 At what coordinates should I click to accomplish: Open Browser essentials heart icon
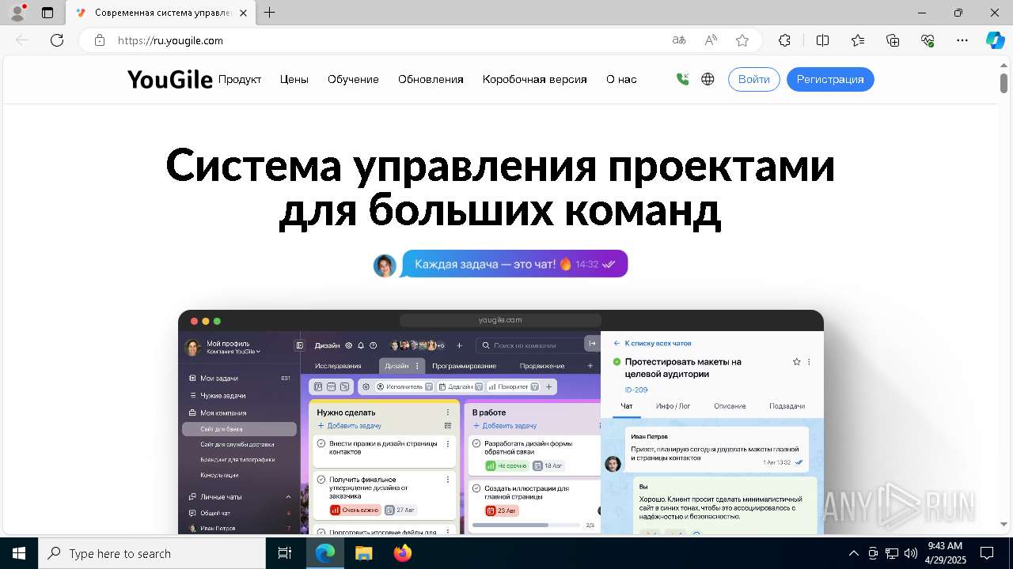928,40
